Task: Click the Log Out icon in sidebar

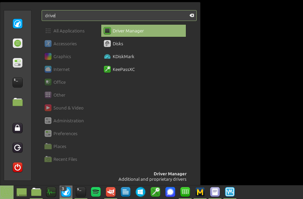Action: coord(18,148)
